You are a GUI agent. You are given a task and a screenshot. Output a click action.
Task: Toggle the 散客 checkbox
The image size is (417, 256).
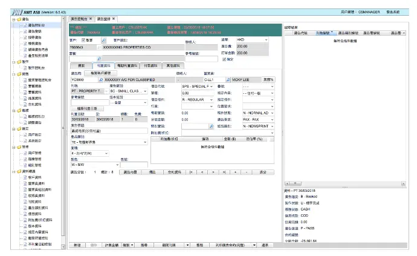coord(84,41)
